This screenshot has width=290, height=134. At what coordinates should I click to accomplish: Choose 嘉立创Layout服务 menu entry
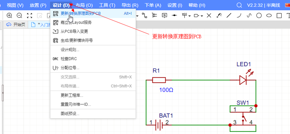click(x=93, y=23)
